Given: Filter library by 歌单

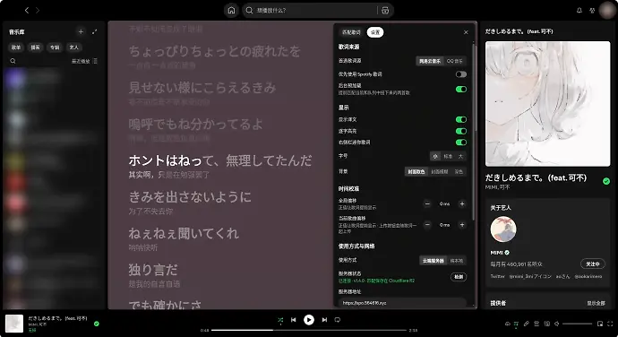Looking at the screenshot, I should tap(16, 48).
